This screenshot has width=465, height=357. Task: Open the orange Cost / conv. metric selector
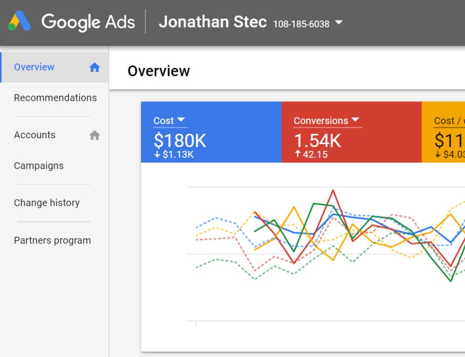pos(449,120)
